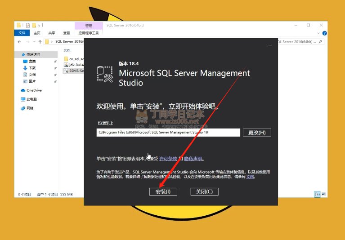345x240 pixels.
Task: Open the 隐私声明 privacy statement link
Action: tap(194, 159)
